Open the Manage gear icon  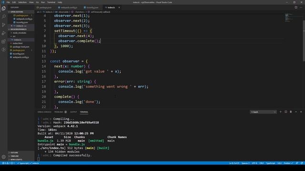[x=4, y=157]
